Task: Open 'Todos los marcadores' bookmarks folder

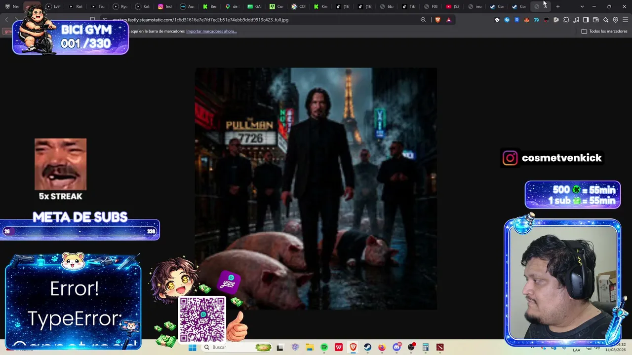Action: point(604,31)
